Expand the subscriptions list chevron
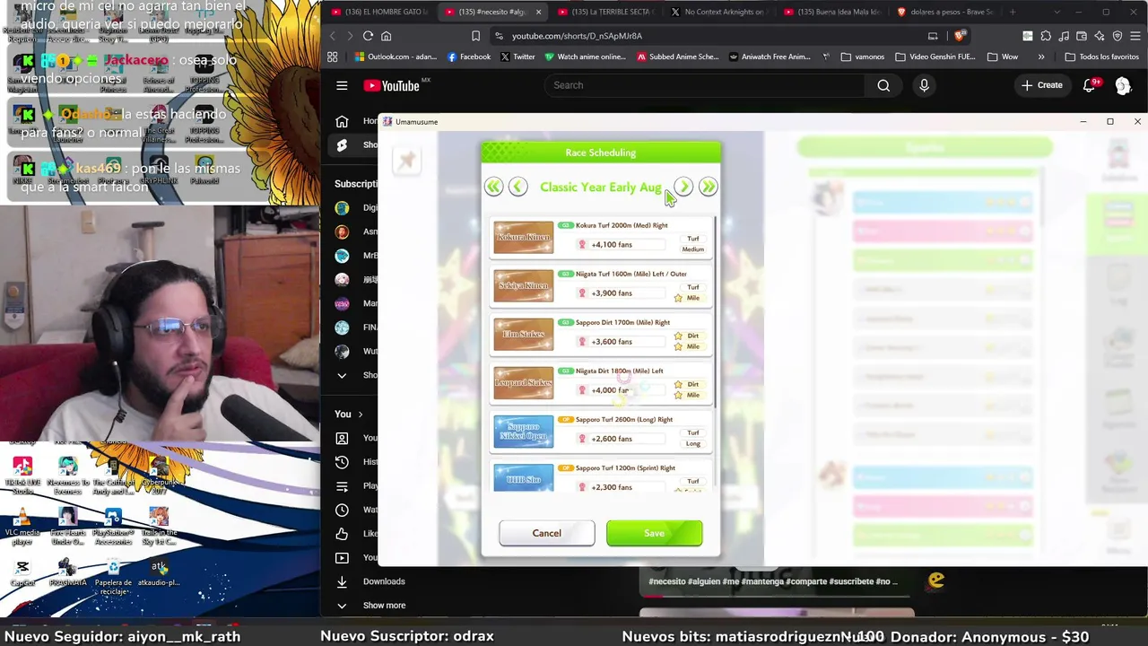 pos(342,375)
